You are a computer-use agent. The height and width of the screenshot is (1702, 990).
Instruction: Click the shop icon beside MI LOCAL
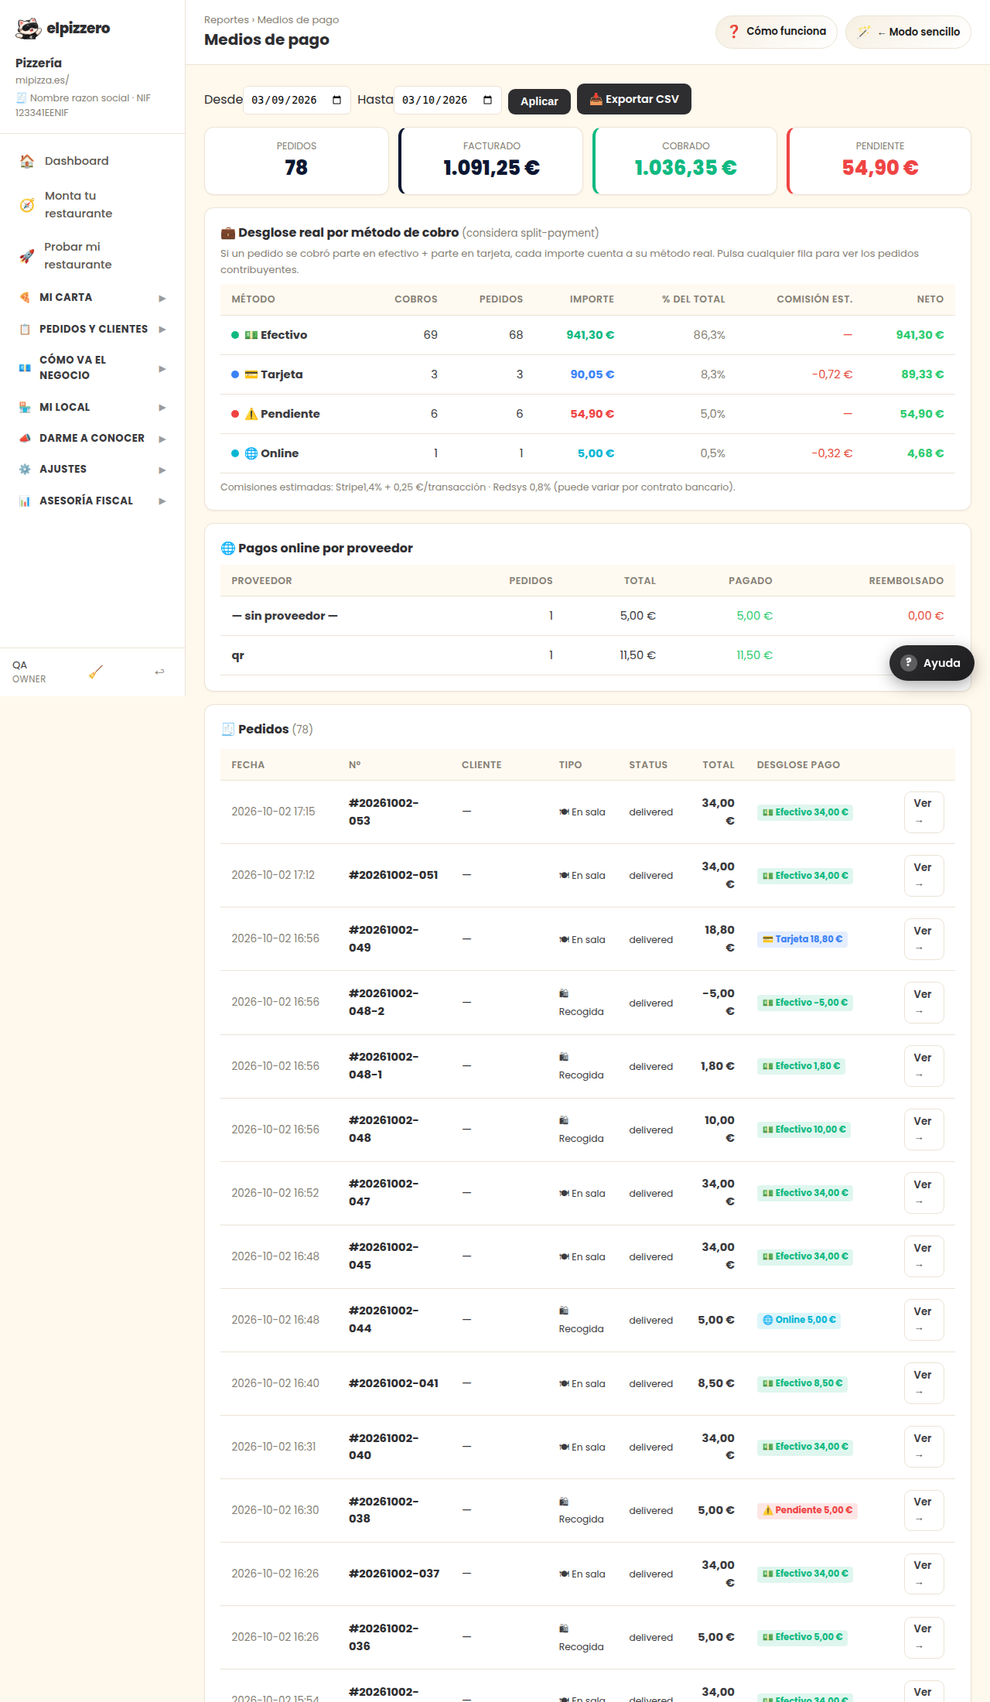(25, 408)
